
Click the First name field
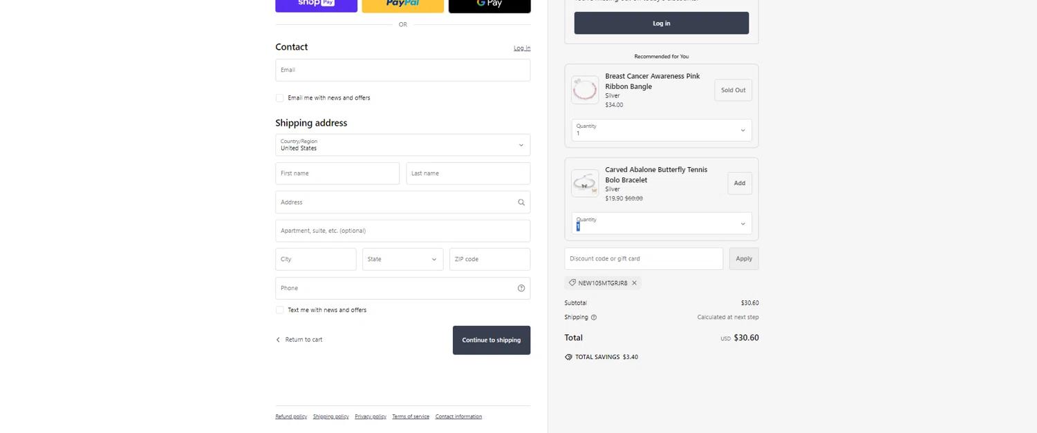tap(337, 173)
